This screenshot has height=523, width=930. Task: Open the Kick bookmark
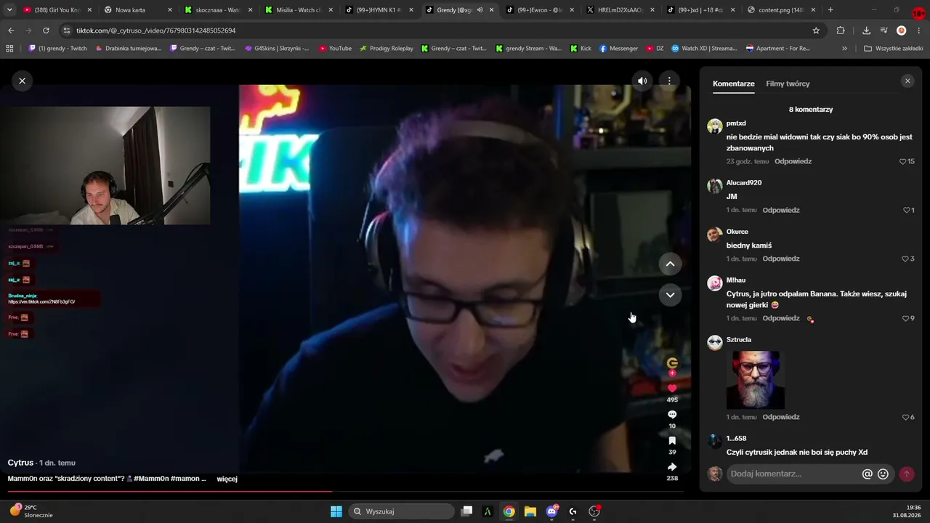click(x=580, y=49)
